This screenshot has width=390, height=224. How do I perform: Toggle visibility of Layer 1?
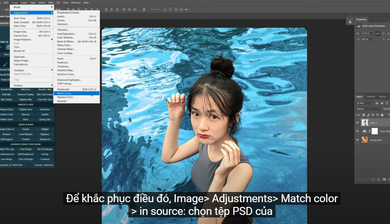coord(357,123)
